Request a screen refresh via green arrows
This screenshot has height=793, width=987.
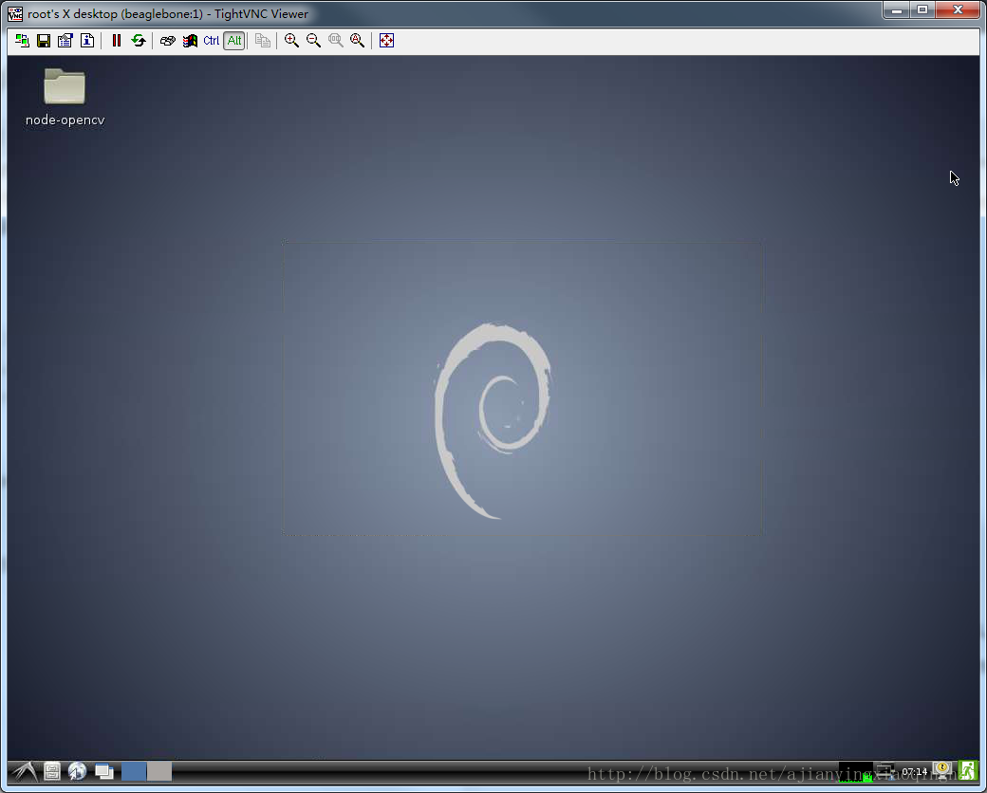139,41
